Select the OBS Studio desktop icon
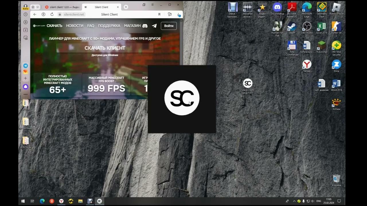The height and width of the screenshot is (206, 367). click(307, 28)
